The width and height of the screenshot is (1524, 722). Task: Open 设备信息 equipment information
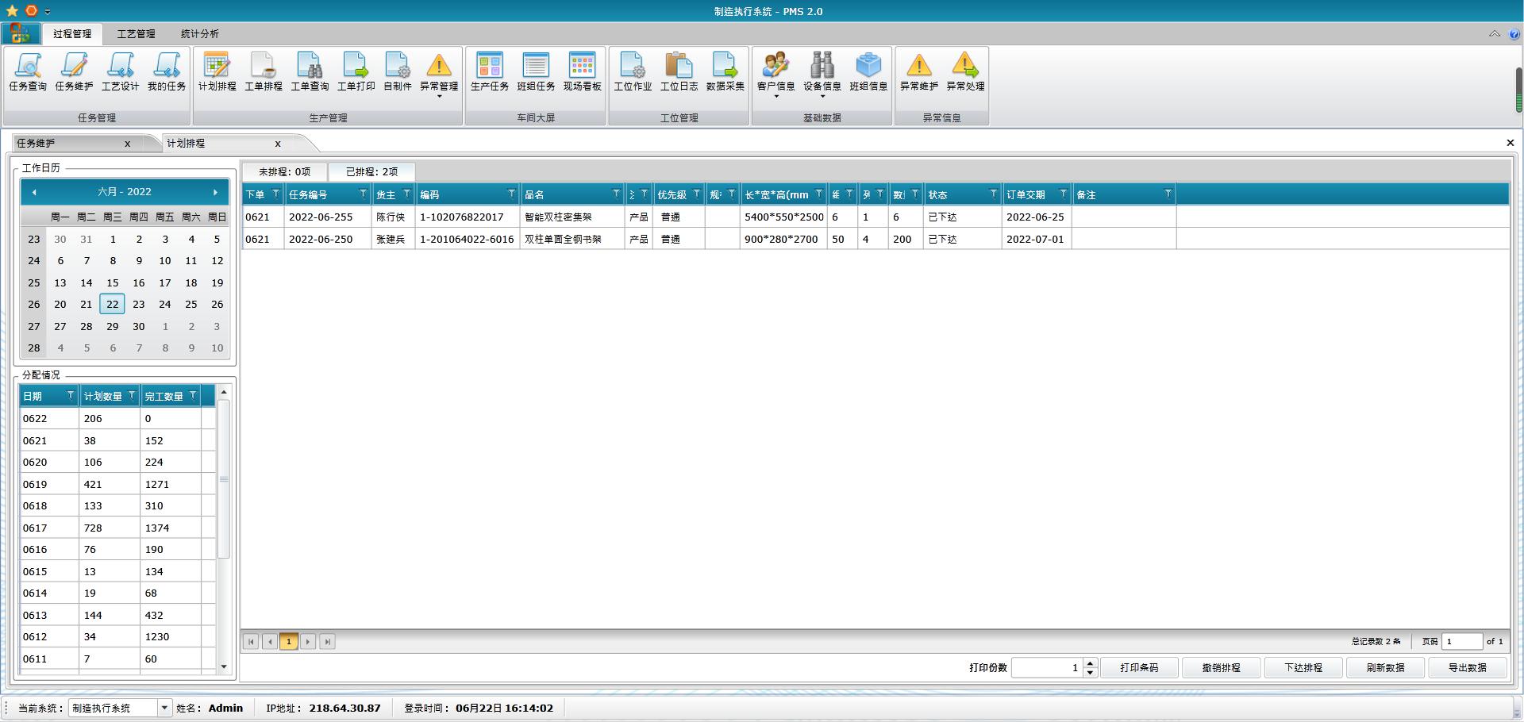[x=822, y=71]
